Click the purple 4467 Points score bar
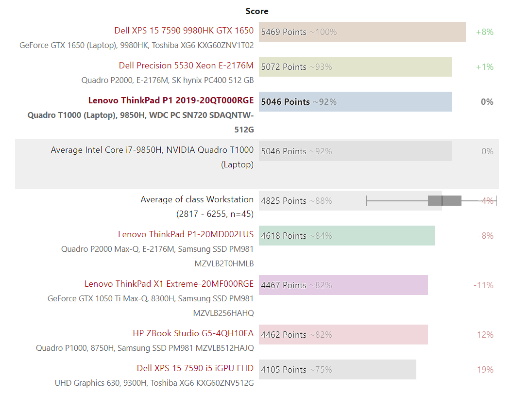529x393 pixels. (x=343, y=285)
